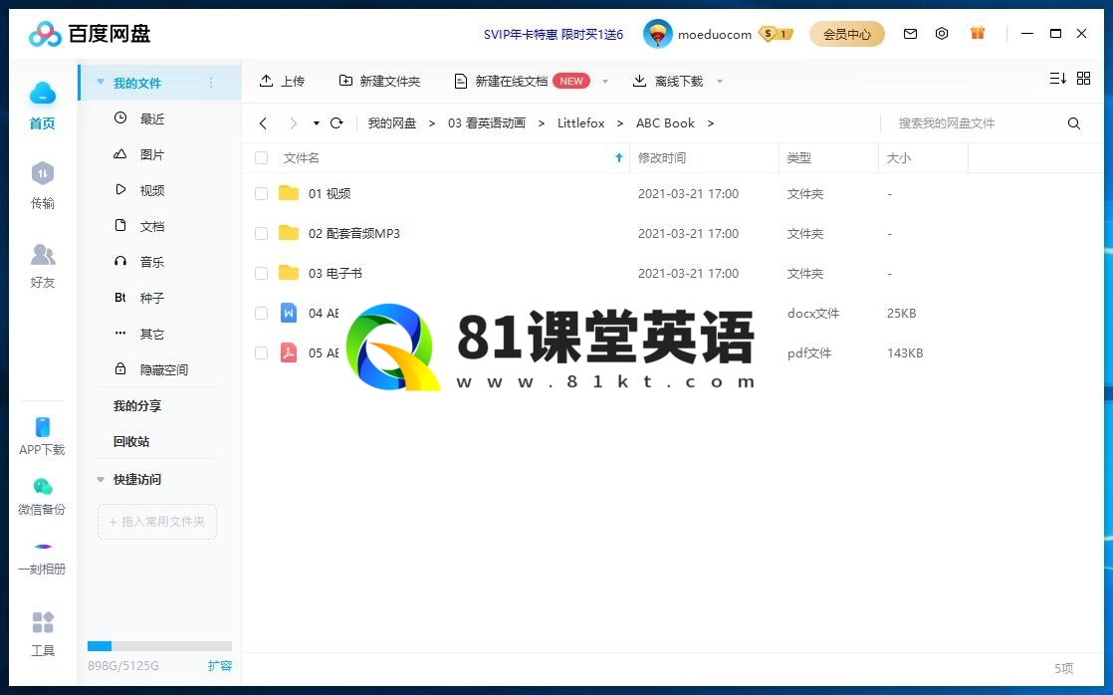1113x695 pixels.
Task: Open the three-dot menu beside 我的文件
Action: pos(211,83)
